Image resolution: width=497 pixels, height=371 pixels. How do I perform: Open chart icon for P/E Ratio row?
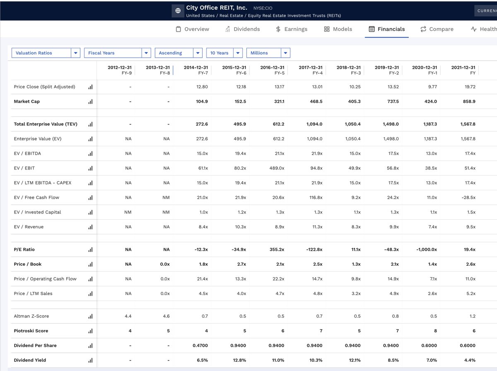90,250
